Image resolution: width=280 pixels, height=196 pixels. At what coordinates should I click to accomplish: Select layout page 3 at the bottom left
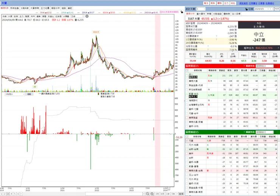tap(8, 194)
